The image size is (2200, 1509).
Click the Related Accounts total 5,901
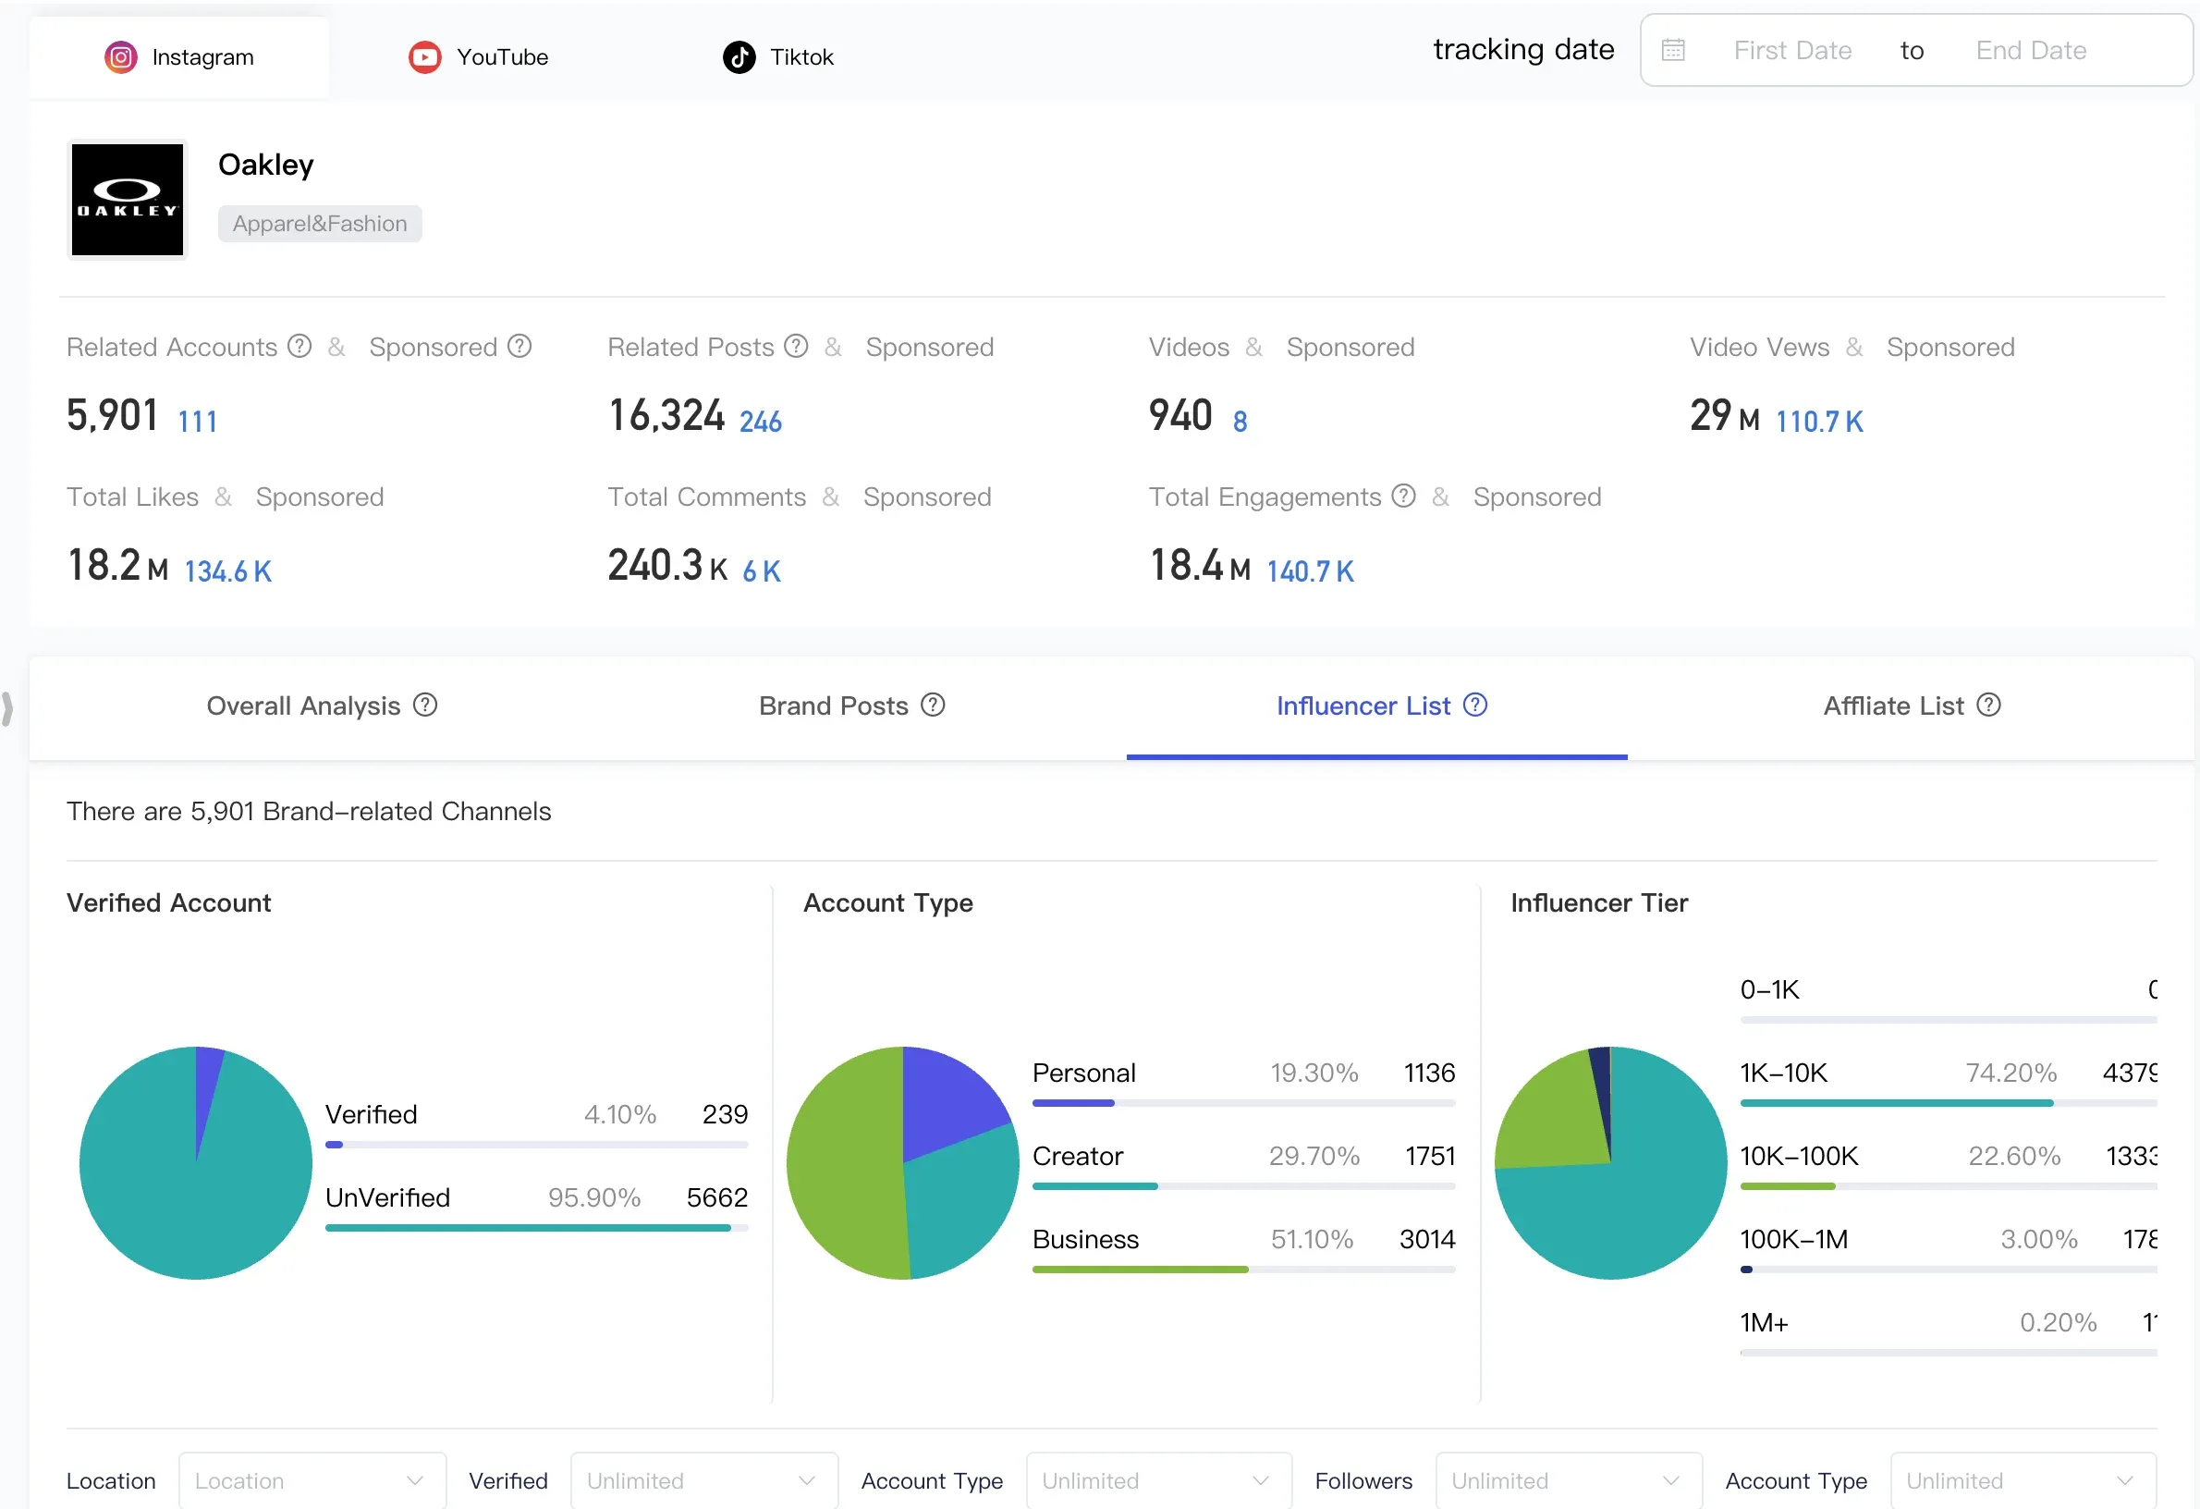click(112, 415)
